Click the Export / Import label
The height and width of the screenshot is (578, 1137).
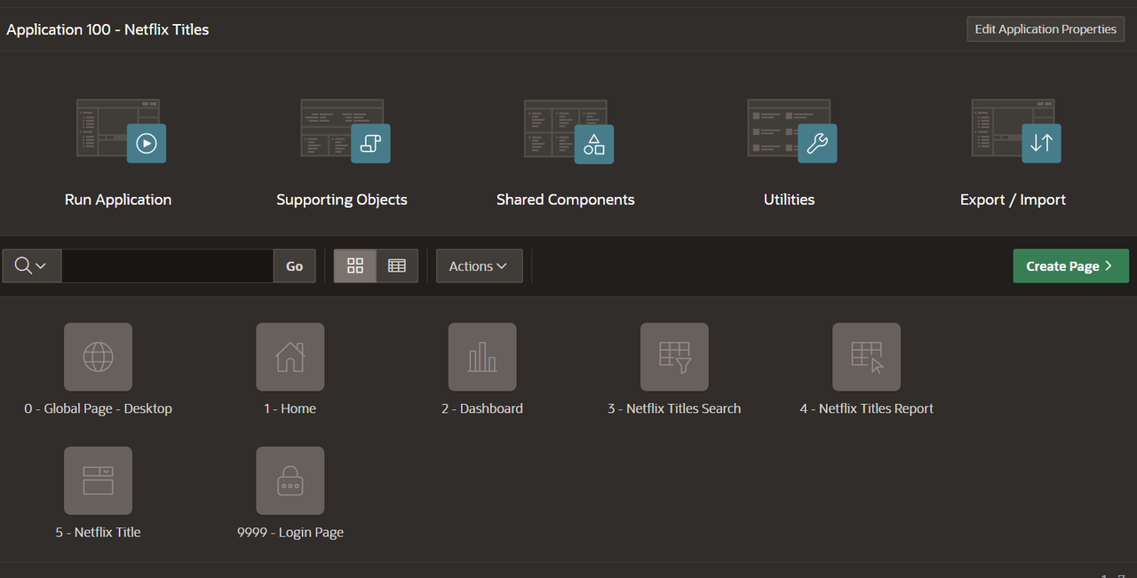(1013, 200)
